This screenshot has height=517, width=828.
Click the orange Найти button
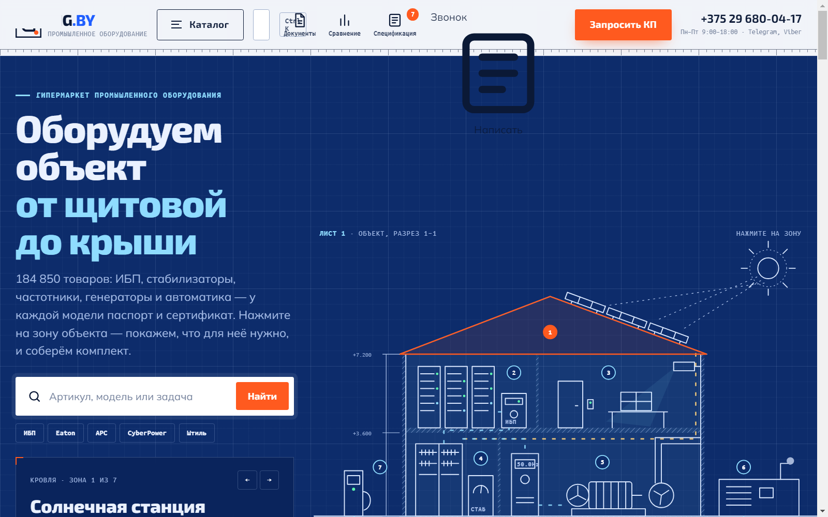tap(262, 396)
